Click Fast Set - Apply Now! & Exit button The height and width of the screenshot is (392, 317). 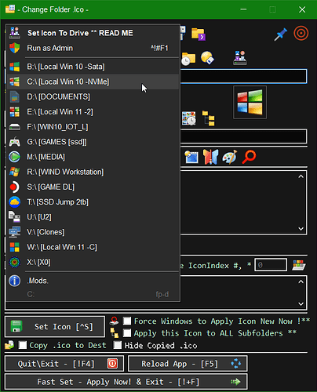(x=126, y=382)
